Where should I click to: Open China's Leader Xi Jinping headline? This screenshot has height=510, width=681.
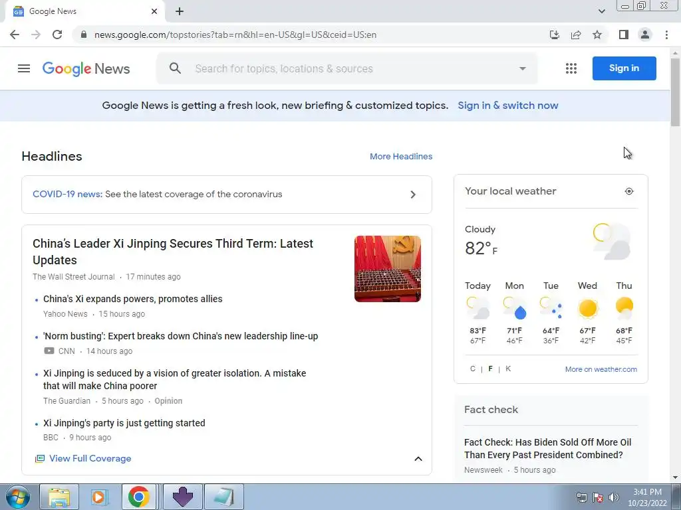173,252
